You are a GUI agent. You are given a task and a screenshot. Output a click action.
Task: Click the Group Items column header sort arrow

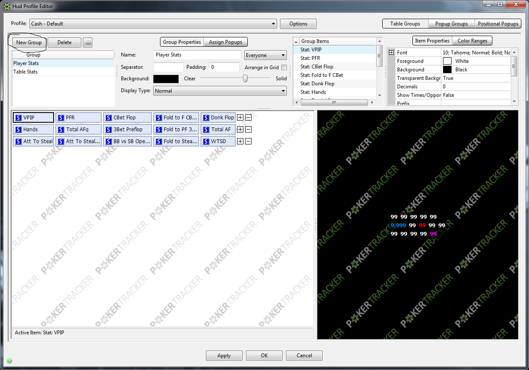296,42
